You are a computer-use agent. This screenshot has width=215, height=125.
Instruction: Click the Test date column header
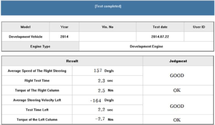(x=160, y=27)
